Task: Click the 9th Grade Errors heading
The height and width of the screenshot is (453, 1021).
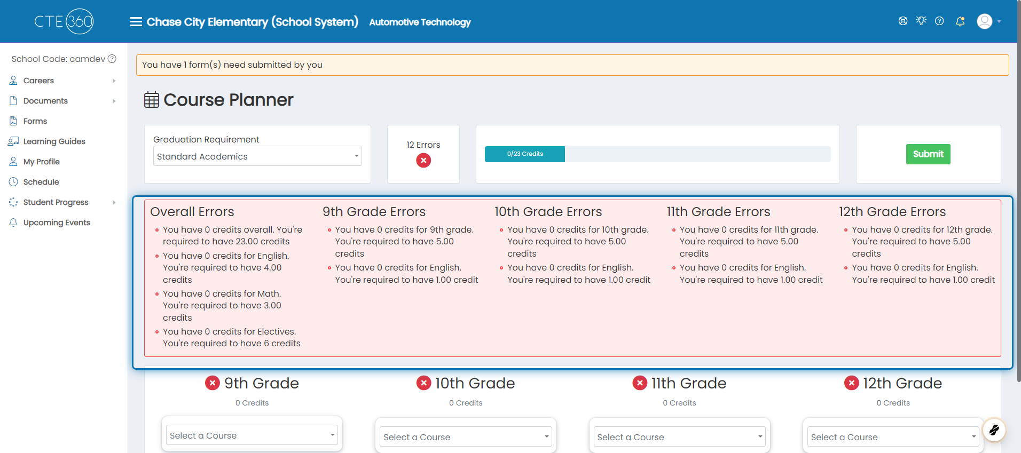Action: tap(374, 212)
